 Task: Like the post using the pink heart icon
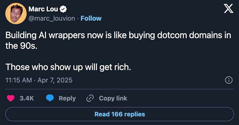pos(11,98)
